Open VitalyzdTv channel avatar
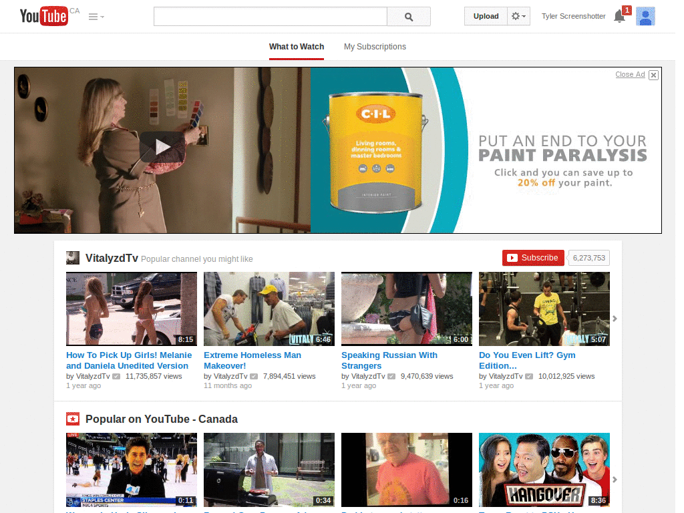The height and width of the screenshot is (513, 684). (x=73, y=258)
